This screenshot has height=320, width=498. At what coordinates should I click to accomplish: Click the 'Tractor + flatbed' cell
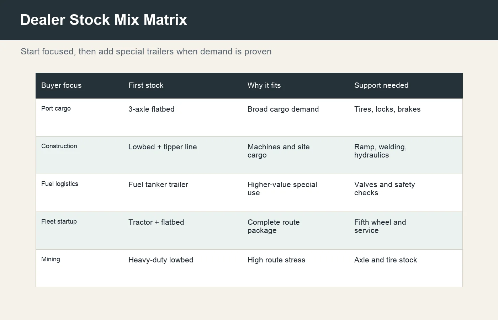(x=156, y=222)
